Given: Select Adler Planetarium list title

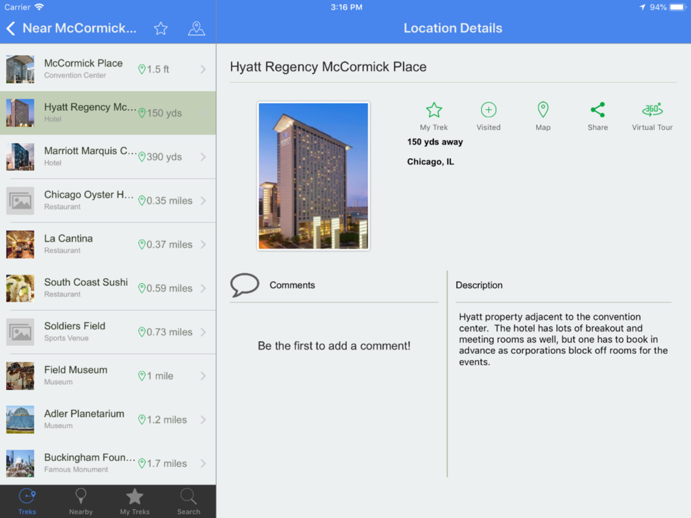Looking at the screenshot, I should click(84, 414).
